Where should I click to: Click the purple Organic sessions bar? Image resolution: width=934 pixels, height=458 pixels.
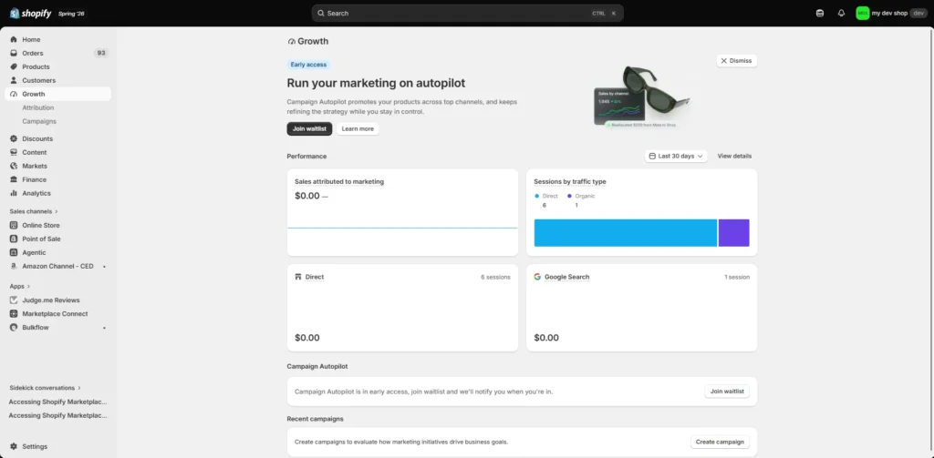pyautogui.click(x=734, y=232)
